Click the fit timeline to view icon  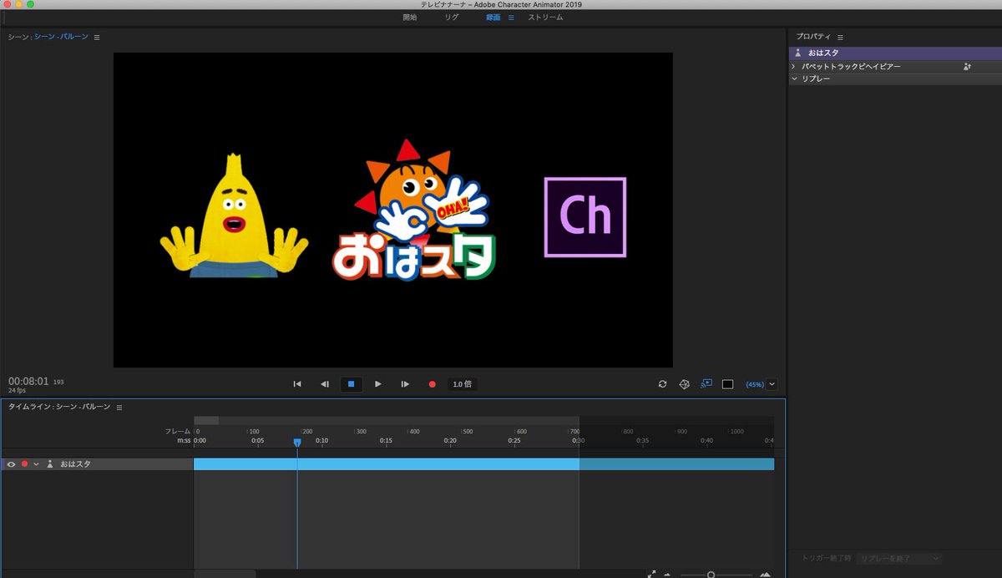click(651, 574)
